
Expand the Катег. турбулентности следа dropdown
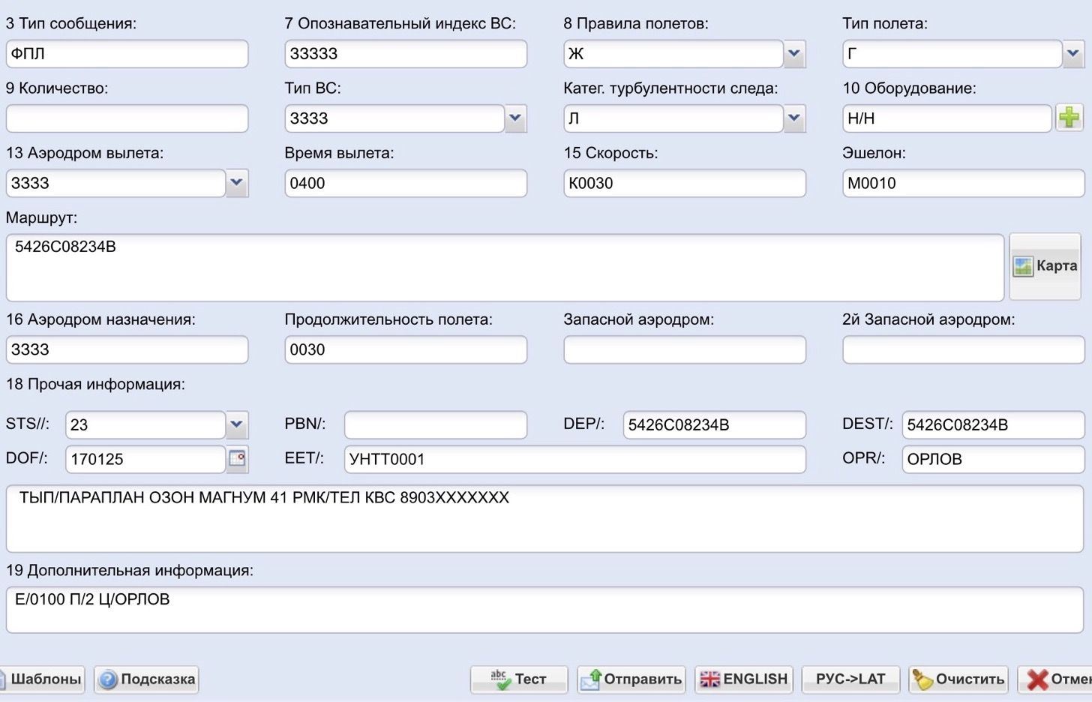(794, 118)
